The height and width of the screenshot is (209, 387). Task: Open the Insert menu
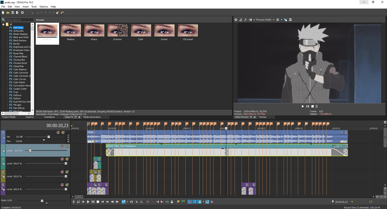(26, 7)
